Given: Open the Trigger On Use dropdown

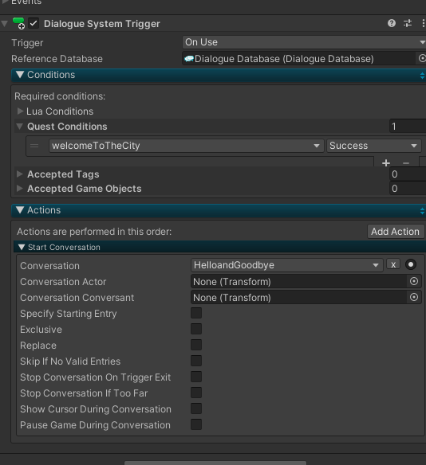Looking at the screenshot, I should (x=304, y=42).
